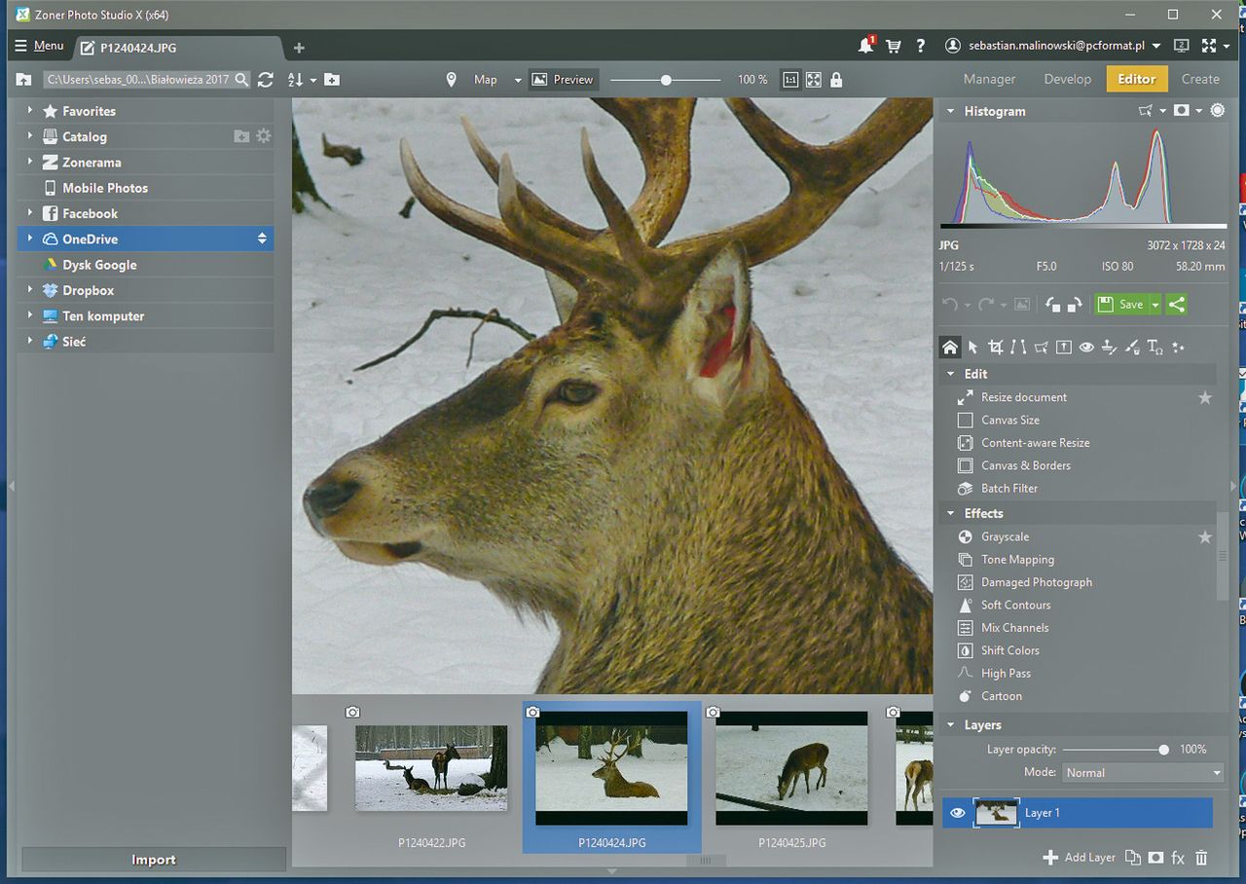Collapse the Histogram panel
Image resolution: width=1246 pixels, height=884 pixels.
[x=950, y=111]
